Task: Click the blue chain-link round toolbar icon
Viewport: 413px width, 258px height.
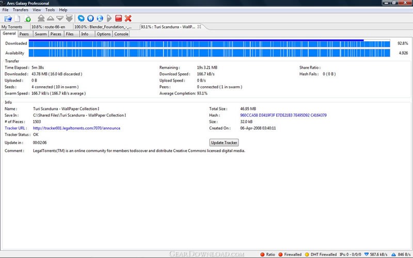Action: 81,19
